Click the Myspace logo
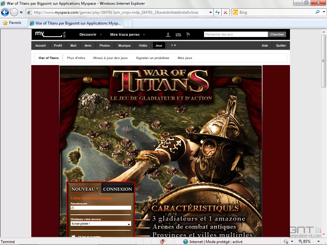The height and width of the screenshot is (245, 327). 49,34
